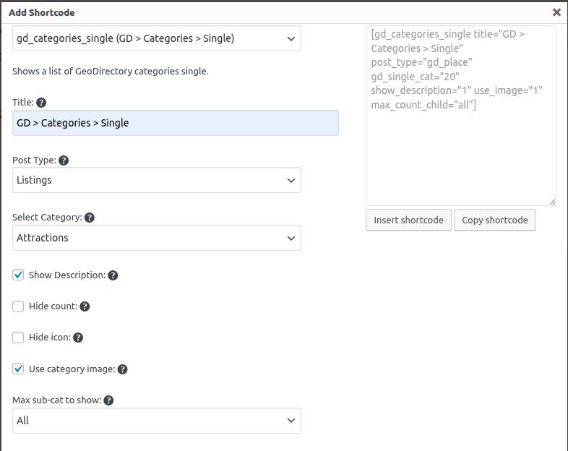Click the help icon beside Hide count
Screen dimensions: 568x451
coord(85,306)
